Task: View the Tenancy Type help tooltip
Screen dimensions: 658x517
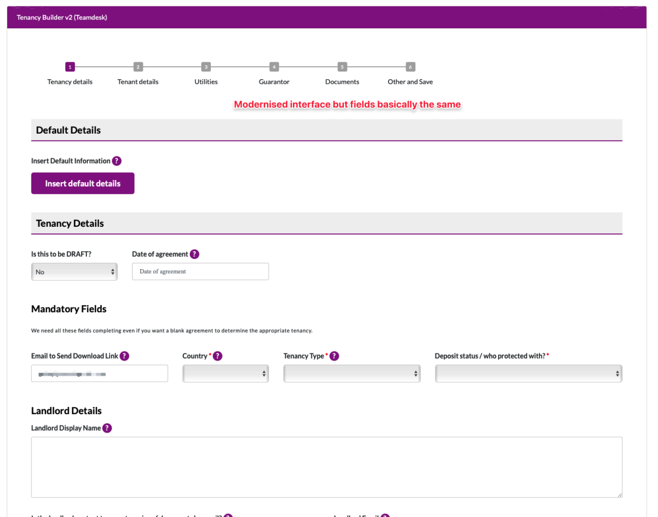Action: 334,355
